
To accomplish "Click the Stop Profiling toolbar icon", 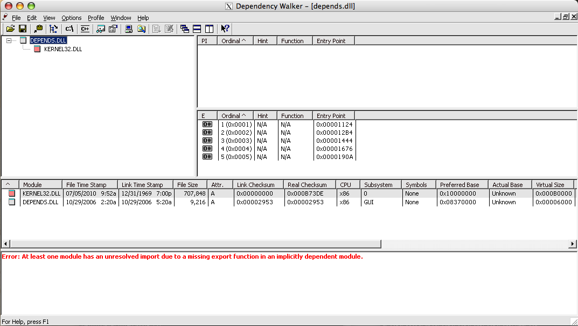I will click(169, 29).
